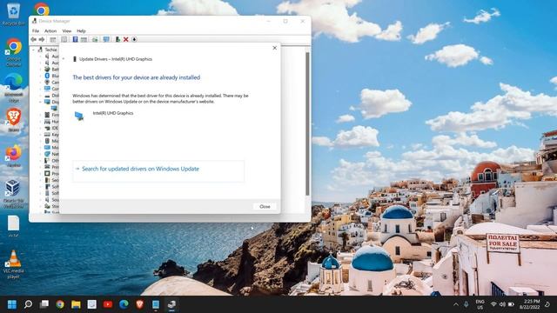557x313 pixels.
Task: Select the Bluetooth category icon in device tree
Action: (x=47, y=76)
